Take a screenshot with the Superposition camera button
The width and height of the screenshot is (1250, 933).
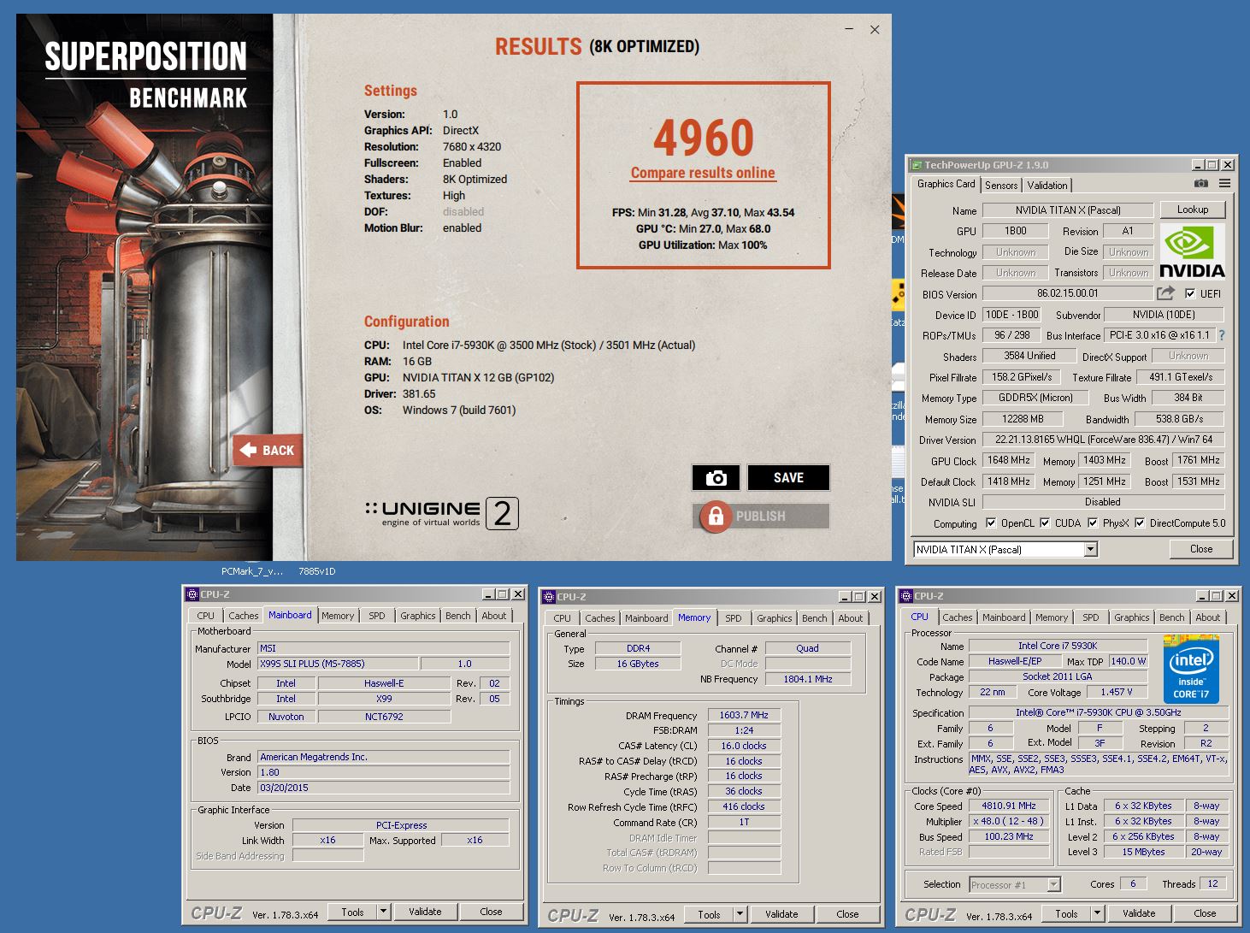pyautogui.click(x=716, y=478)
